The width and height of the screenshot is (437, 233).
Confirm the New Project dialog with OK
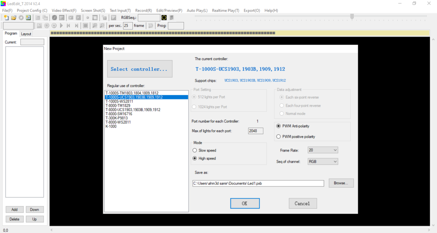pyautogui.click(x=245, y=204)
